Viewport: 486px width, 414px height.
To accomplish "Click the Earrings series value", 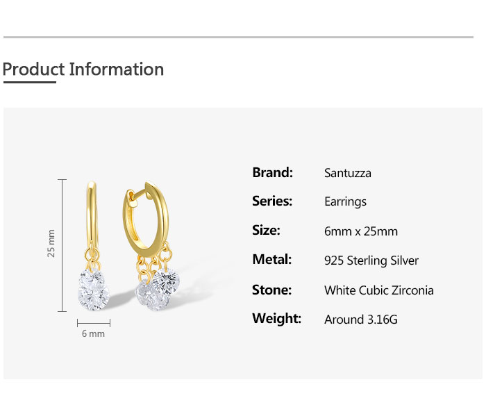I will point(345,202).
